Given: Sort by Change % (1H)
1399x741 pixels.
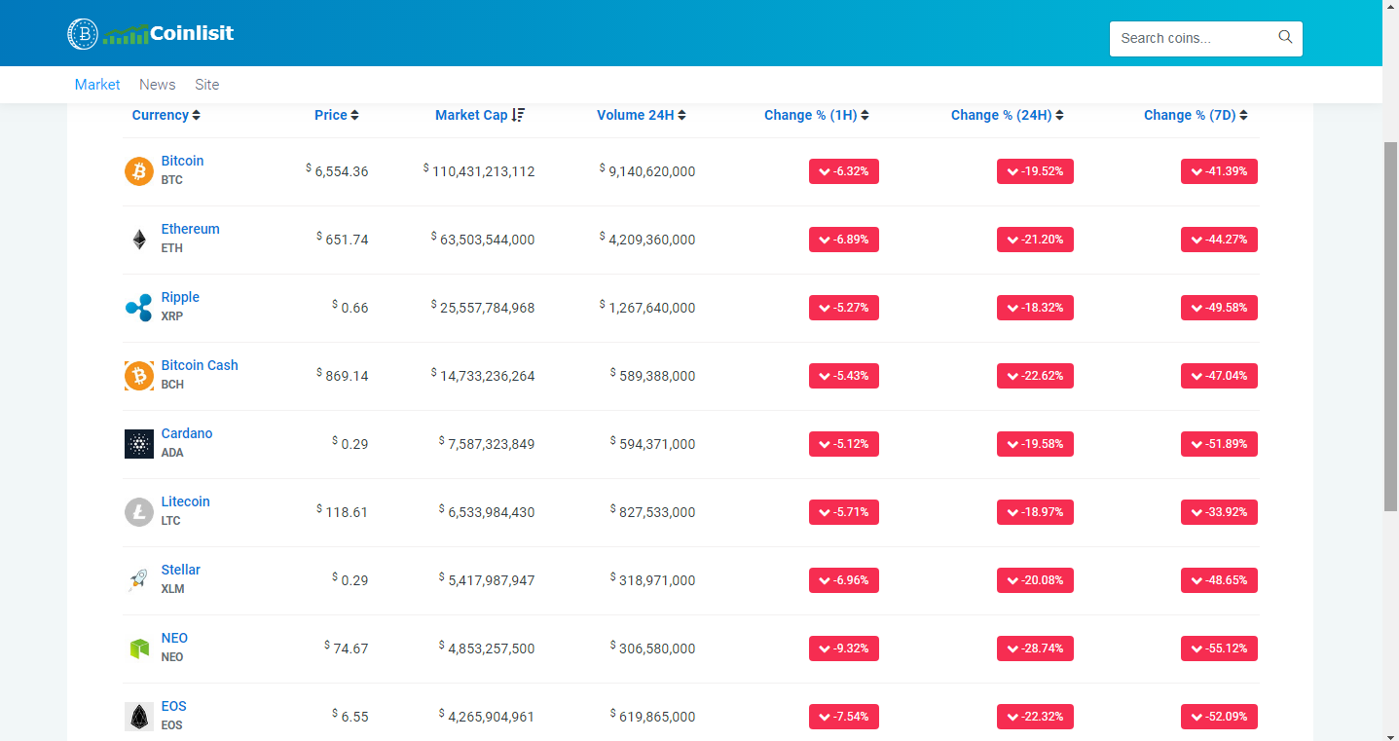Looking at the screenshot, I should pos(817,115).
